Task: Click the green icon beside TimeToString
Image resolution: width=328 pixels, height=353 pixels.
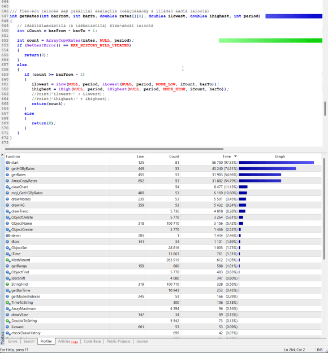Action: [8, 302]
